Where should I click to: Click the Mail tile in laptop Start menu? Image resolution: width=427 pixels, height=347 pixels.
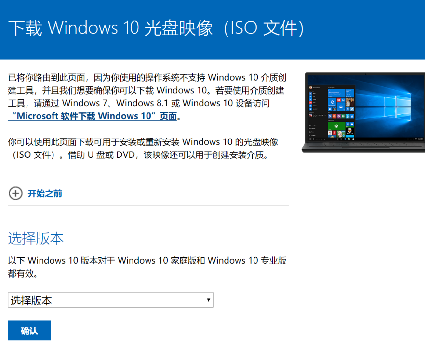(x=341, y=107)
